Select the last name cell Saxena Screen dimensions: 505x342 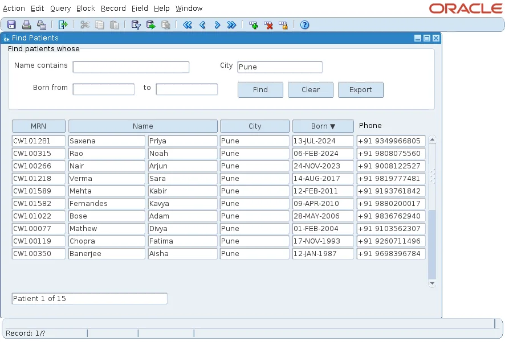click(x=107, y=141)
